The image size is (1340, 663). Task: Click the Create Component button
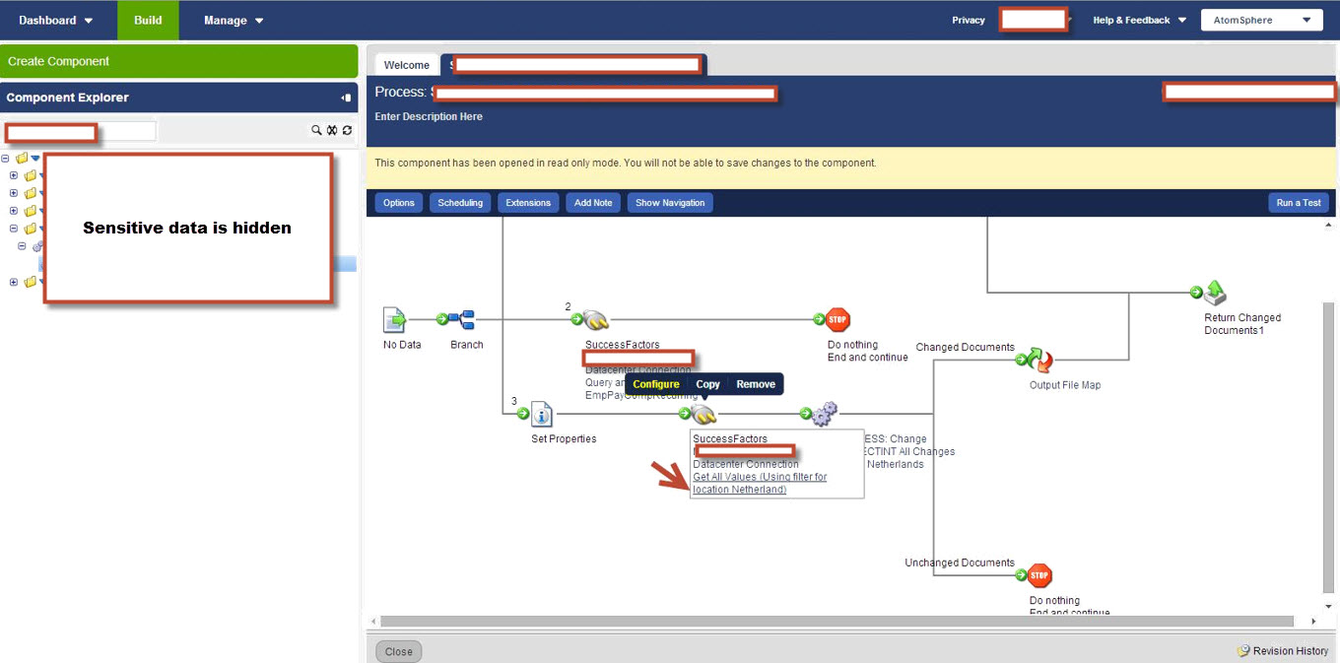tap(179, 61)
